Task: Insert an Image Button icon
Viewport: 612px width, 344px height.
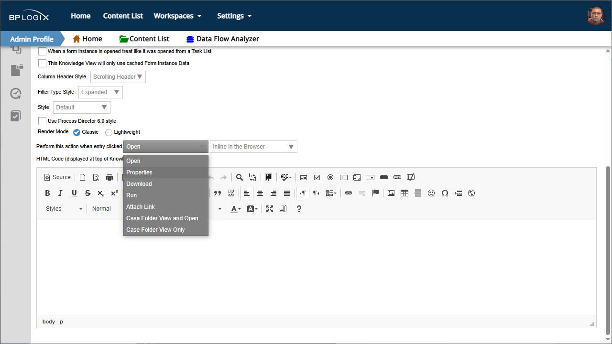Action: (397, 177)
